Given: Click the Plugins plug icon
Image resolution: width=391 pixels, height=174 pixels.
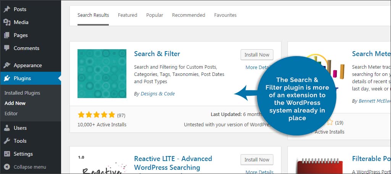Looking at the screenshot, I should [7, 78].
